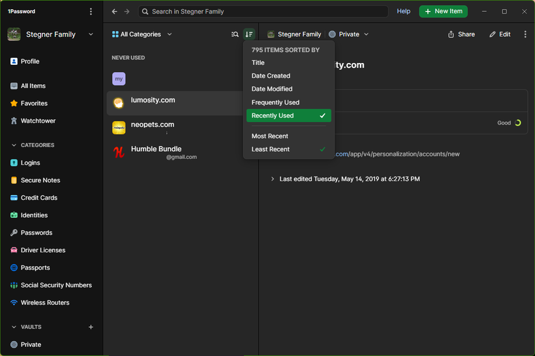Viewport: 535px width, 356px height.
Task: Add a new vault with plus icon
Action: 91,327
